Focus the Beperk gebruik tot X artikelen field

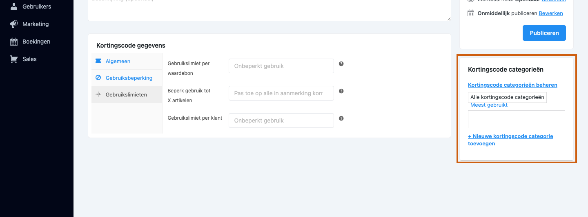[x=281, y=93]
